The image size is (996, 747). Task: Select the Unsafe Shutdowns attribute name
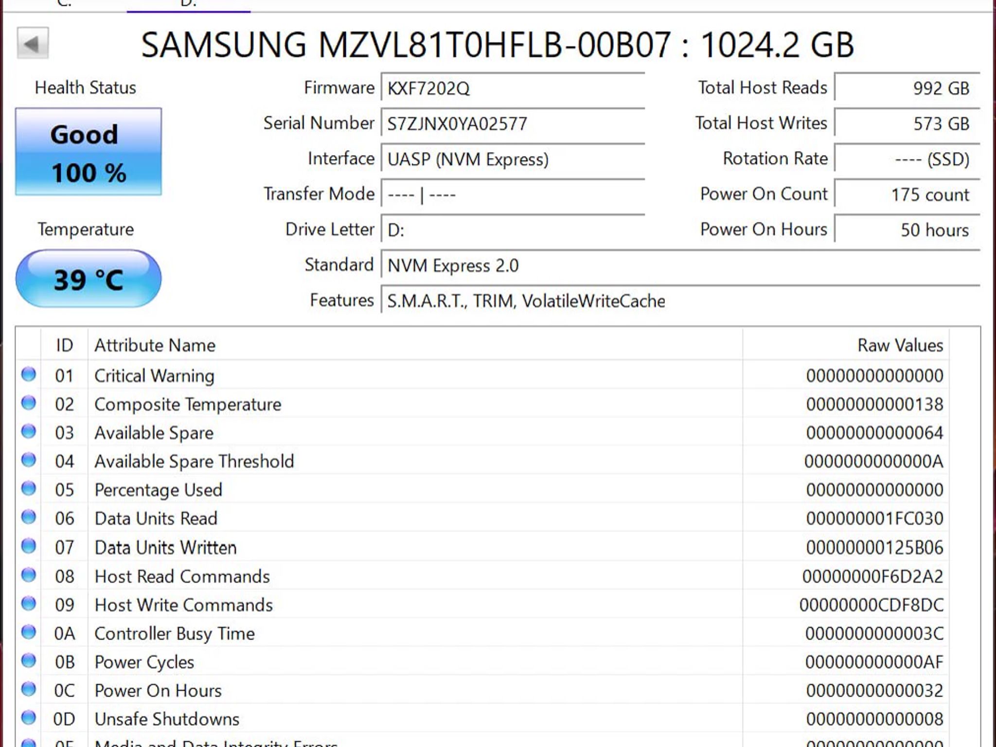pos(167,719)
